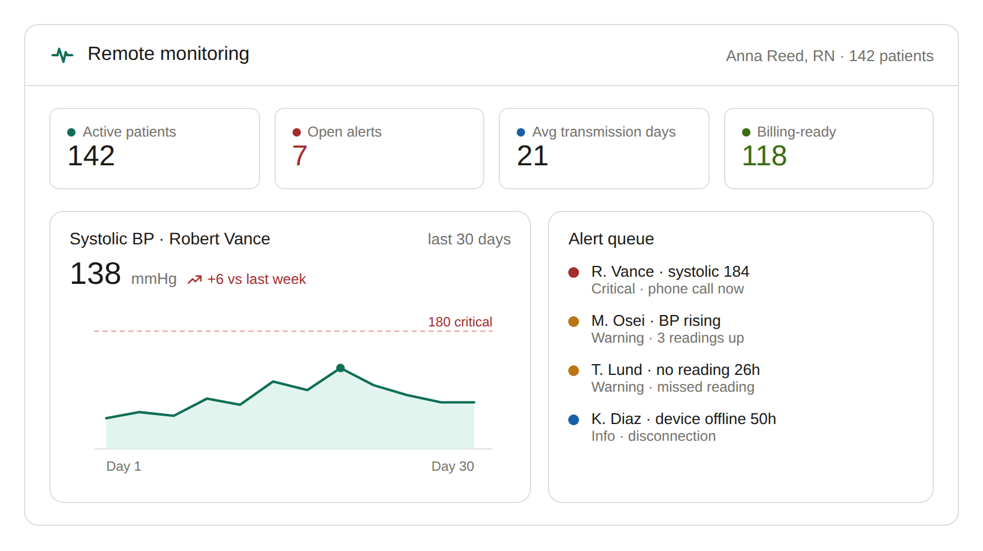This screenshot has height=551, width=983.
Task: Click the +6 vs last week text
Action: (257, 280)
